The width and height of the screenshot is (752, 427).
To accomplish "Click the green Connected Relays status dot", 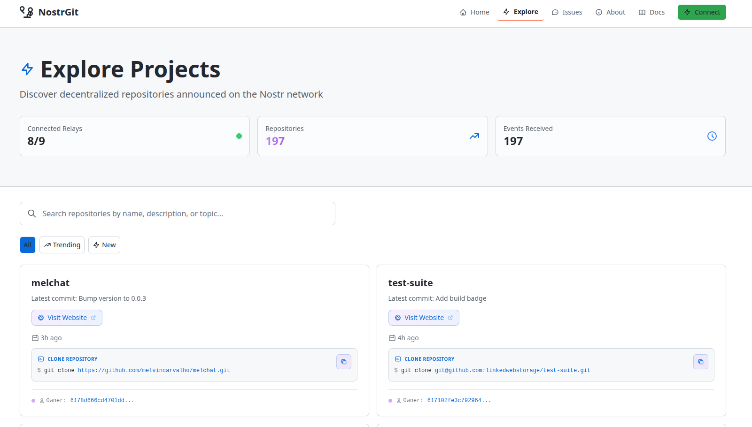I will pos(239,136).
